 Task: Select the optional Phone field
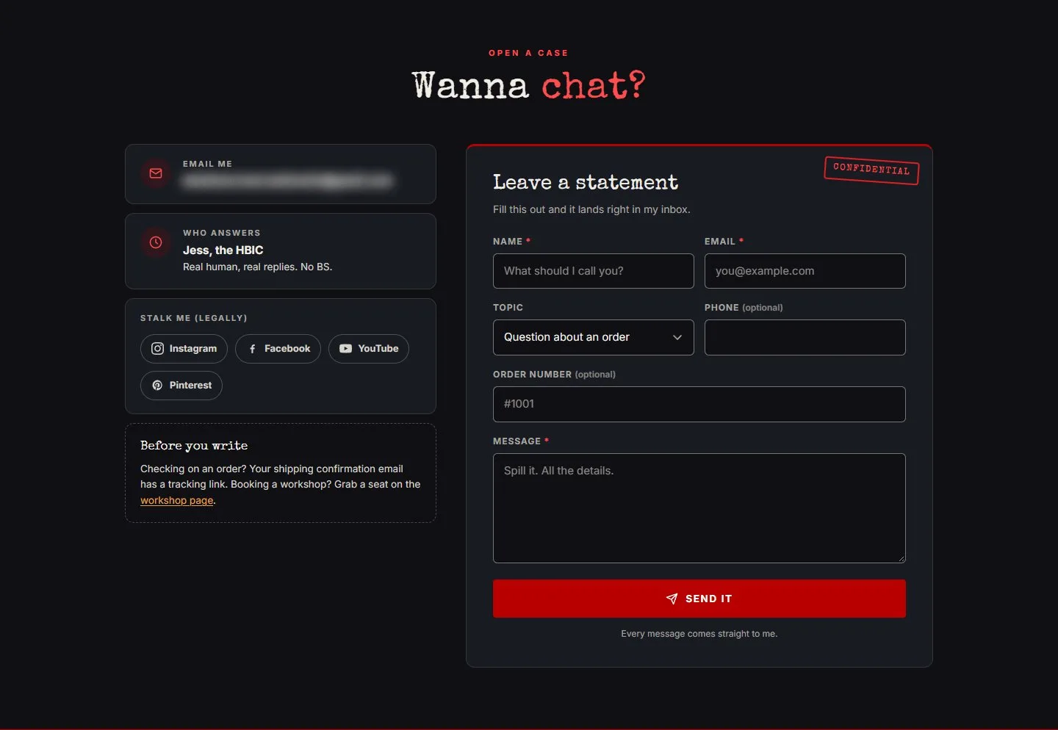tap(805, 338)
